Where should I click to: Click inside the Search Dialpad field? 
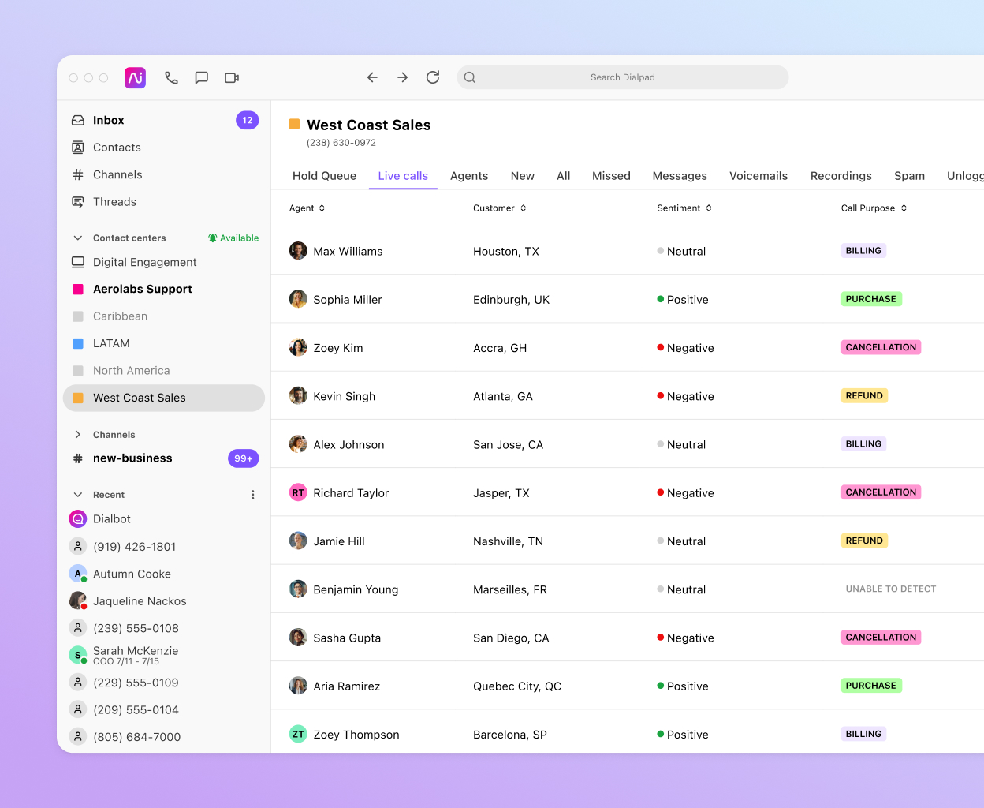pyautogui.click(x=622, y=77)
